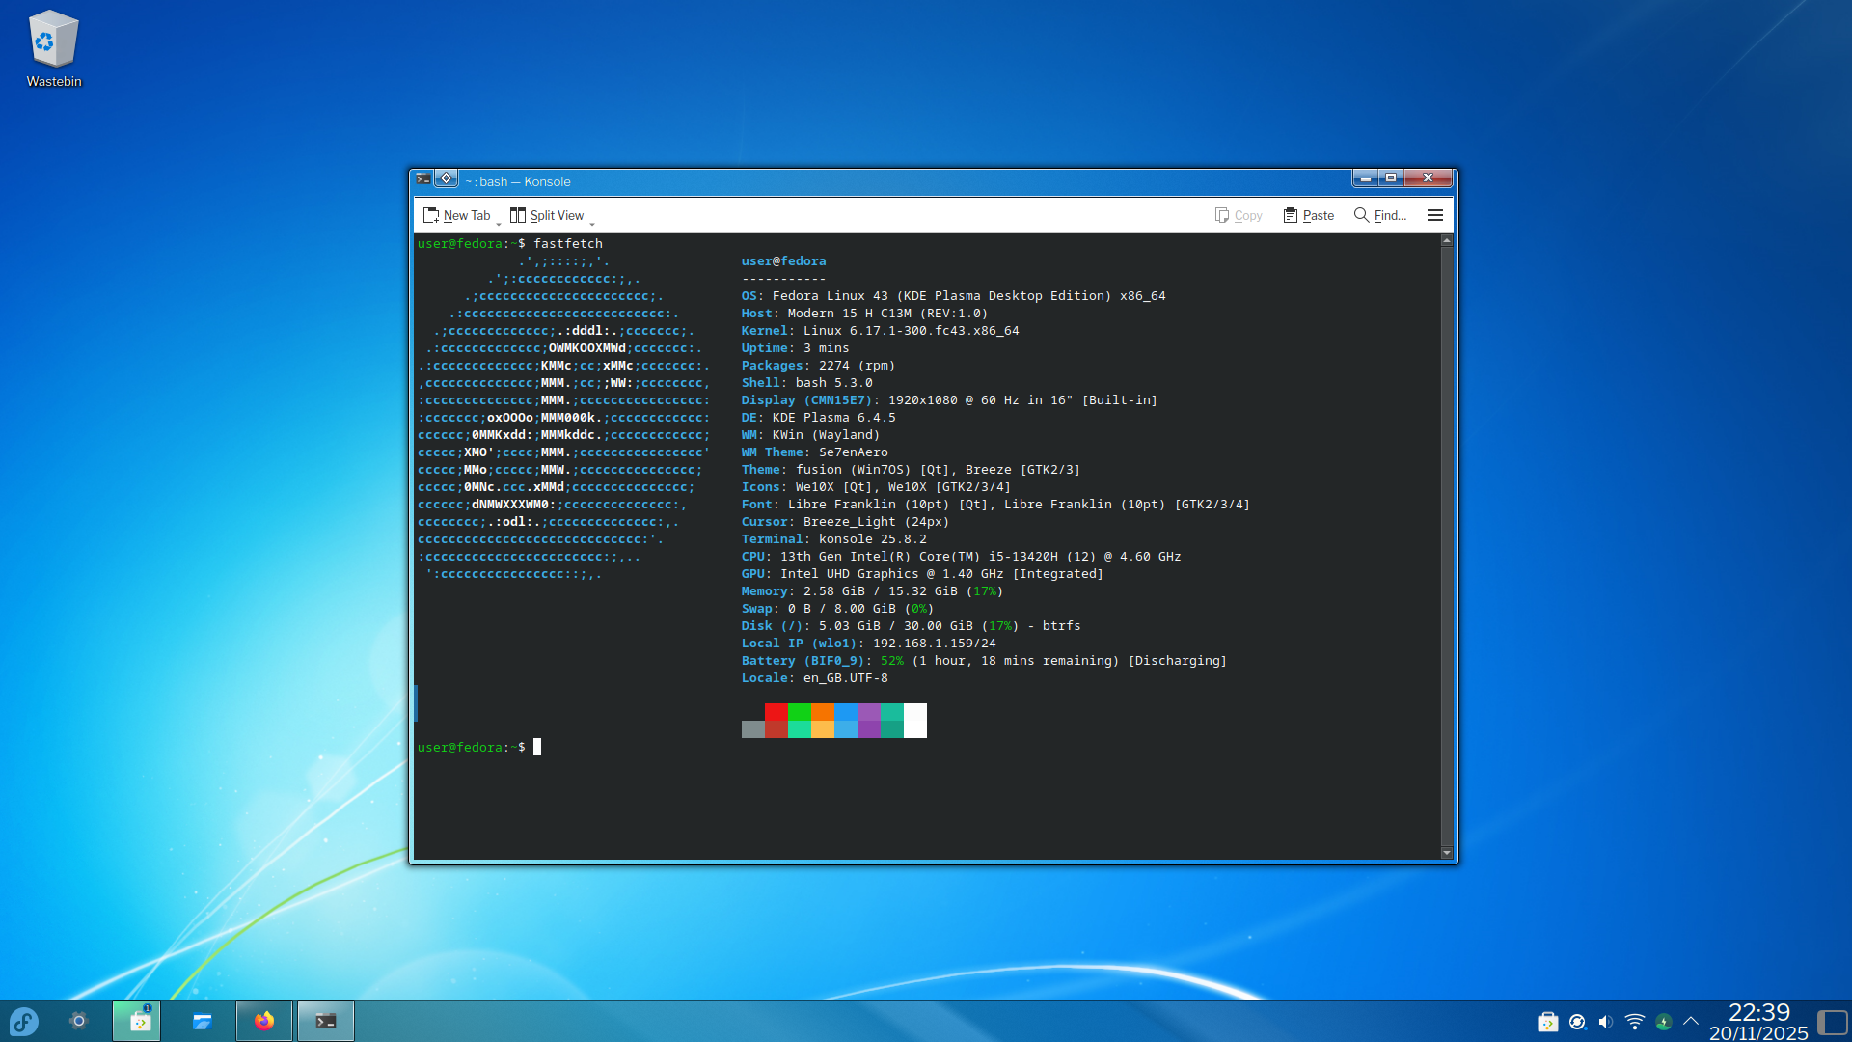
Task: Open the Fedora application launcher
Action: (23, 1021)
